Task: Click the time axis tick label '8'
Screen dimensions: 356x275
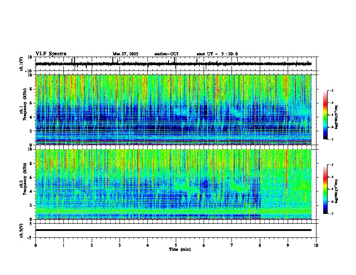Action: 260,245
